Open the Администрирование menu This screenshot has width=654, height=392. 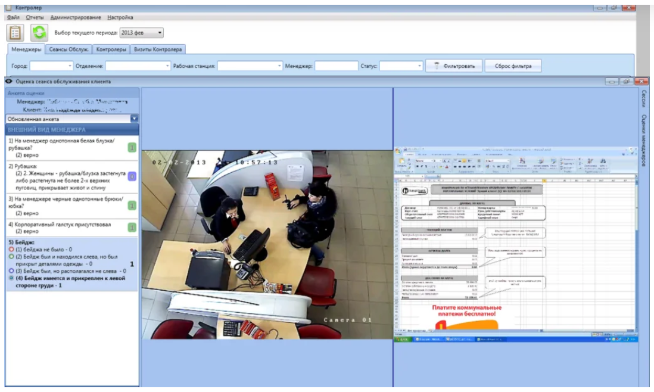point(76,17)
